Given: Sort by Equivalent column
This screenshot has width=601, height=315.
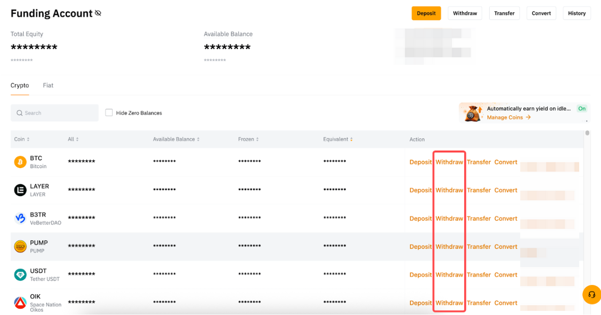Looking at the screenshot, I should pyautogui.click(x=338, y=139).
